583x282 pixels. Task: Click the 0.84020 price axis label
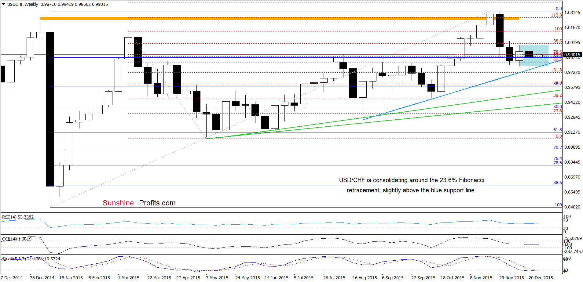pos(572,207)
